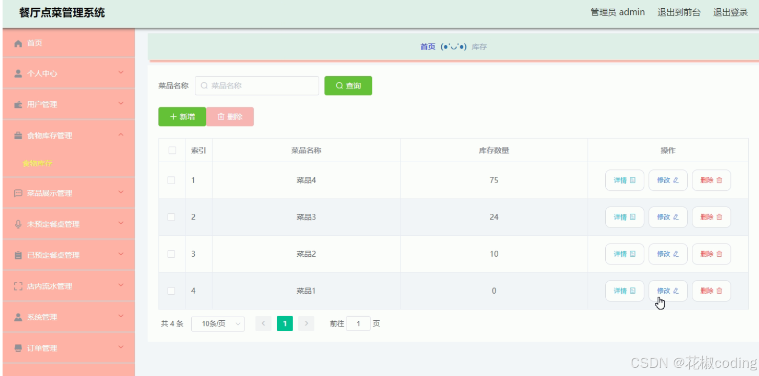Viewport: 759px width, 376px height.
Task: Click the 菜品名称 column header
Action: pyautogui.click(x=306, y=150)
